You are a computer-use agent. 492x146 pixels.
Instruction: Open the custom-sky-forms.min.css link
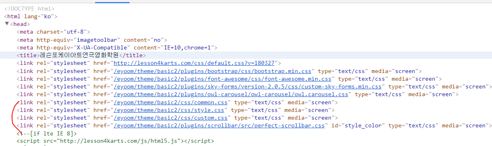(248, 87)
